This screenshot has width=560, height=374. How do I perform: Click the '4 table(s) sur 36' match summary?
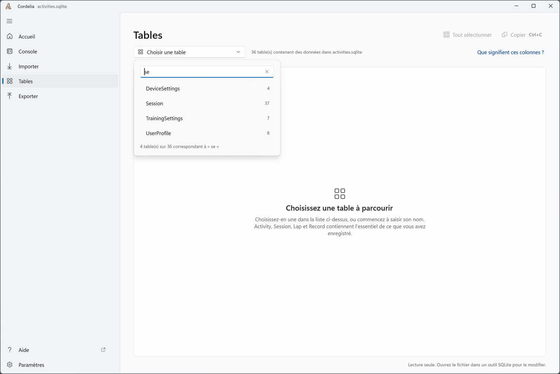coord(179,146)
